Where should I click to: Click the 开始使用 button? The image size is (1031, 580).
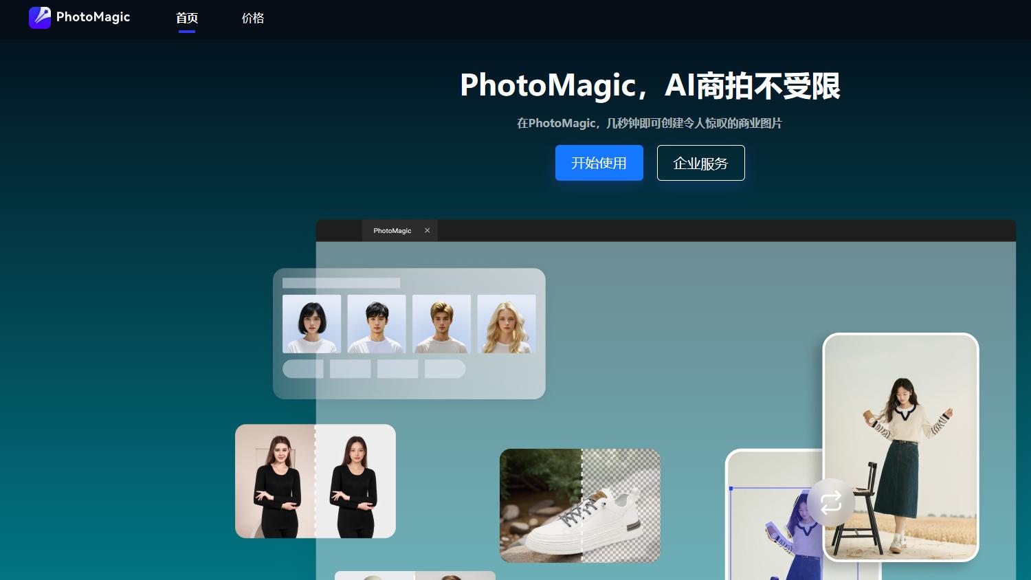pos(599,163)
